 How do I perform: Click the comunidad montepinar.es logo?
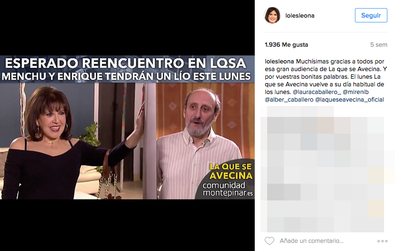point(228,189)
